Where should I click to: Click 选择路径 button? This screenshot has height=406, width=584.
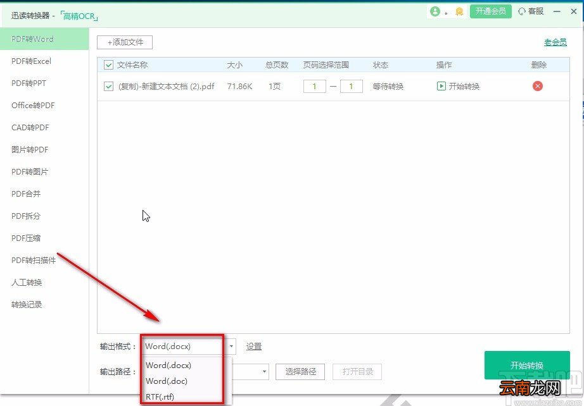point(300,371)
